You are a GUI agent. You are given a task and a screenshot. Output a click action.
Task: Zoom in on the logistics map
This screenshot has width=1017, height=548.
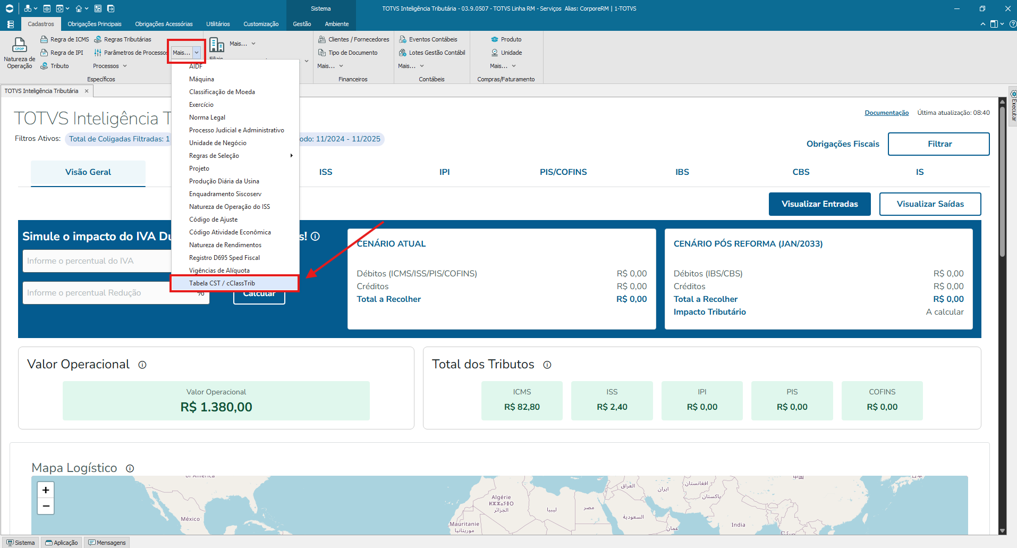pos(46,490)
